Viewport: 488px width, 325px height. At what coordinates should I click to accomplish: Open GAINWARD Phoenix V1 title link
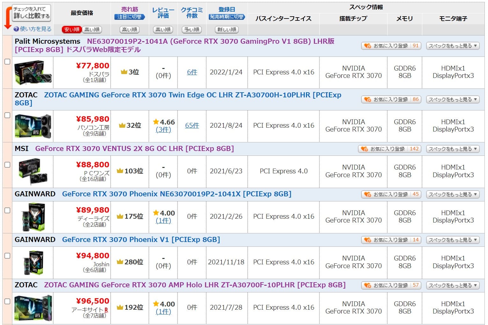[141, 240]
